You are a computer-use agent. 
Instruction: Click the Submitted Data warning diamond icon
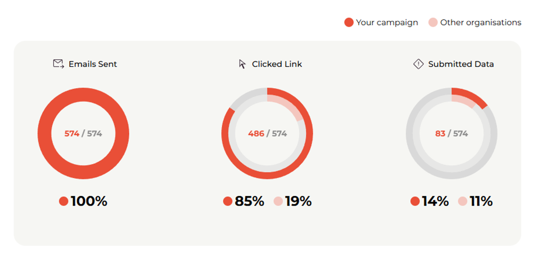click(419, 64)
